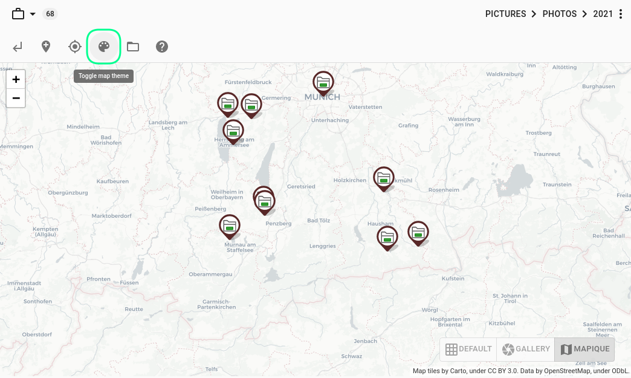Open the folder icon in the toolbar
The height and width of the screenshot is (378, 631).
132,46
